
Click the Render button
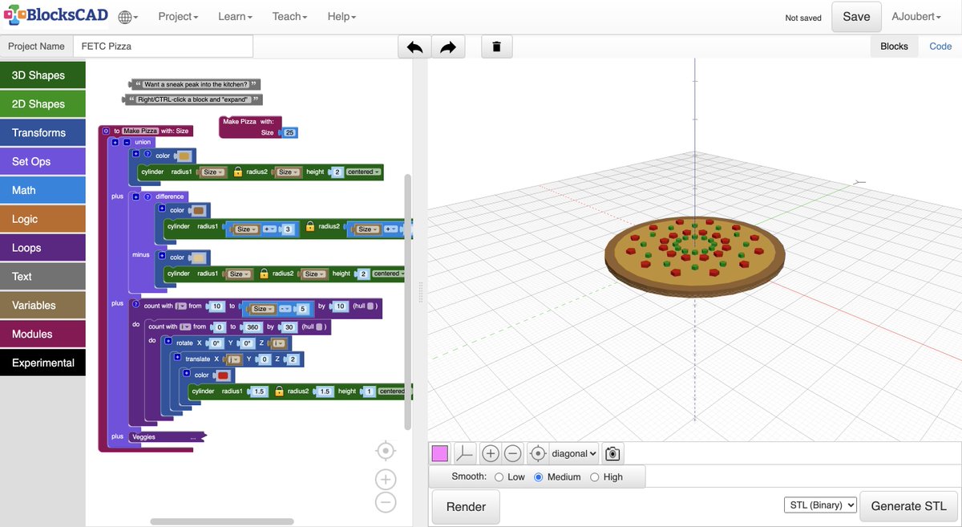(465, 505)
